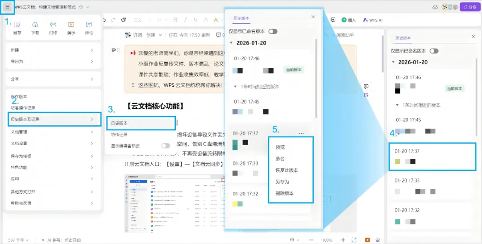This screenshot has height=244, width=482.
Task: Select the 01-20 17:32 version in right panel
Action: (x=432, y=216)
